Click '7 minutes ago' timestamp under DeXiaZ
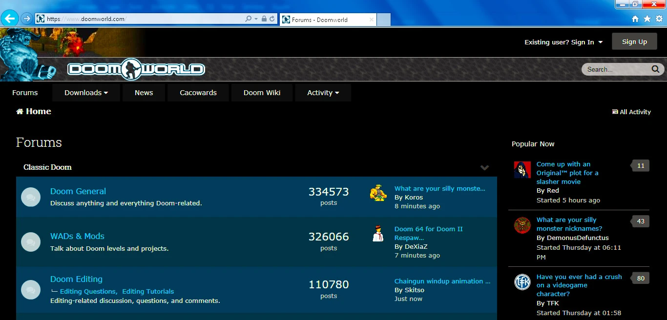The image size is (667, 320). tap(417, 255)
